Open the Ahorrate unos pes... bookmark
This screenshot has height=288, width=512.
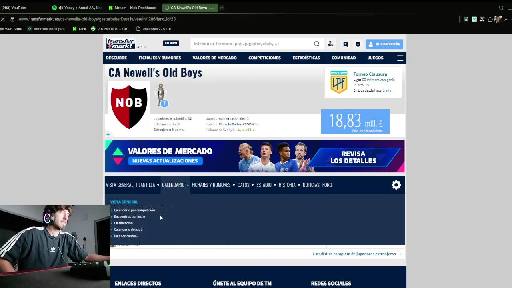pyautogui.click(x=47, y=29)
